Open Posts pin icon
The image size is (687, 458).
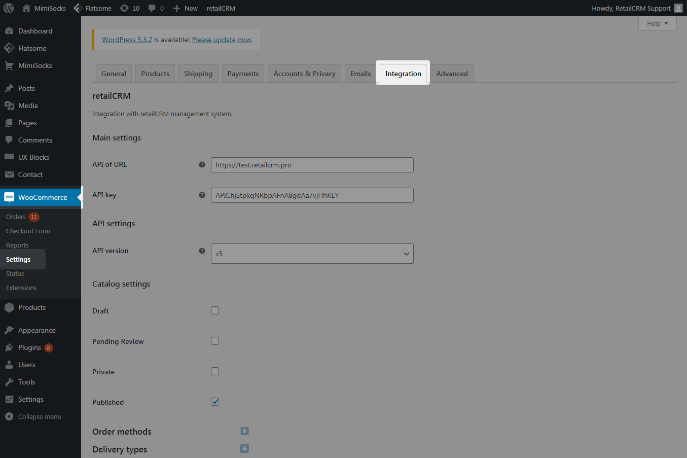[x=9, y=88]
